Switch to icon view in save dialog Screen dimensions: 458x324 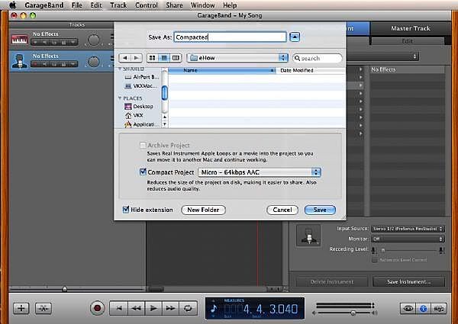click(x=152, y=58)
